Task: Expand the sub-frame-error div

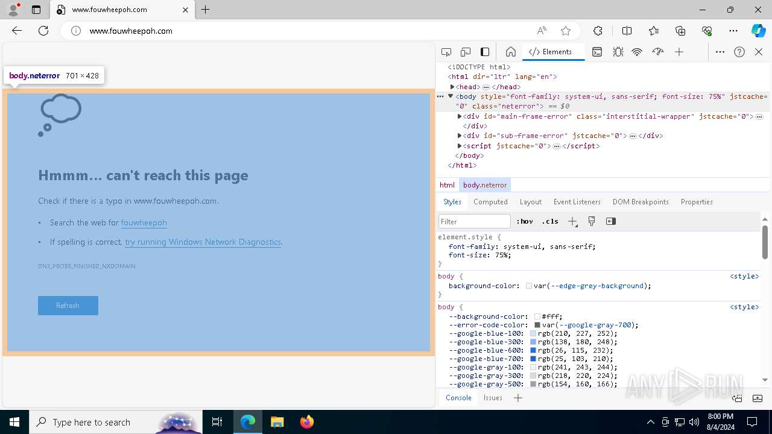Action: tap(460, 136)
